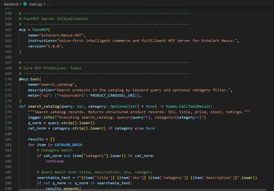Click the 'def search_catalog' function name

coord(44,107)
